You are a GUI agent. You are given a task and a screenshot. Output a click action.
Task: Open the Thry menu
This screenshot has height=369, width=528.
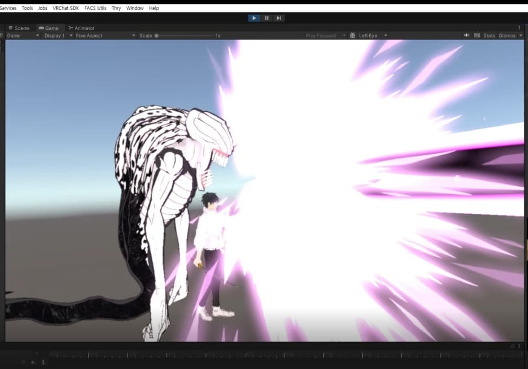click(116, 8)
